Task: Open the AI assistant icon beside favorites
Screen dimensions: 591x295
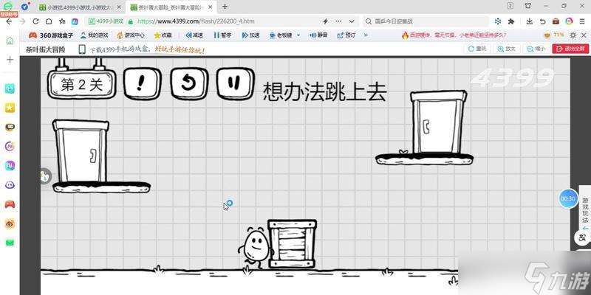Action: coord(75,21)
